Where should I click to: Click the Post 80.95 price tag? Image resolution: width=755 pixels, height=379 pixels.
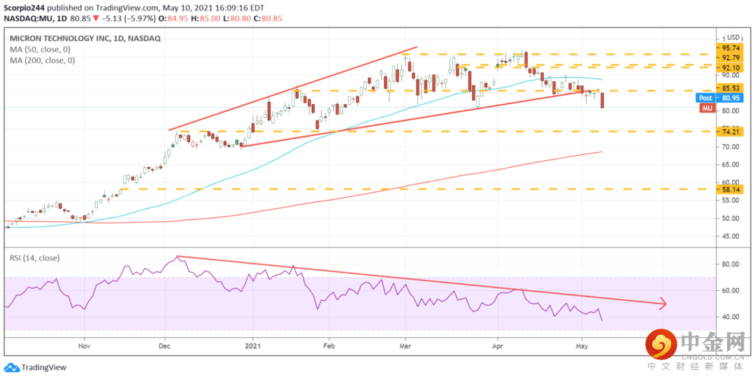coord(720,98)
